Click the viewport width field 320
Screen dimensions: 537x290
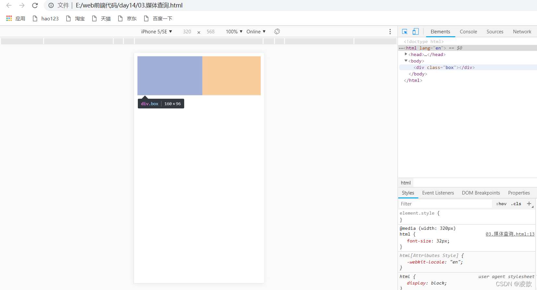tap(187, 31)
